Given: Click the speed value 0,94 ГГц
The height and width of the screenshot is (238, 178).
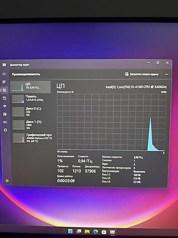Looking at the screenshot, I should pos(85,161).
